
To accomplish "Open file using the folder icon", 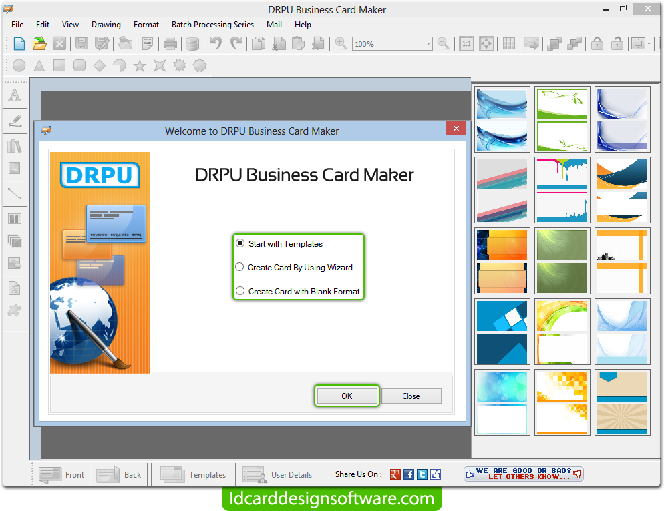I will pos(39,44).
